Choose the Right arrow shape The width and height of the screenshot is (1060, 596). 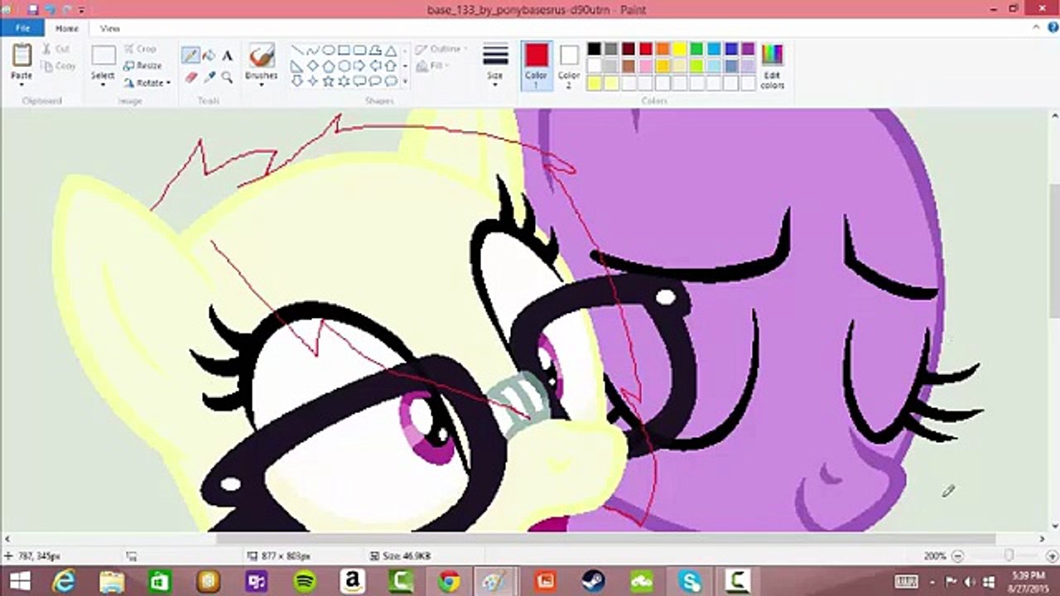359,65
